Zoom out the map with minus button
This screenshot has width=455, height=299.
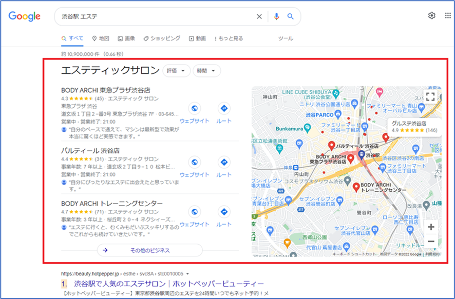coord(431,242)
